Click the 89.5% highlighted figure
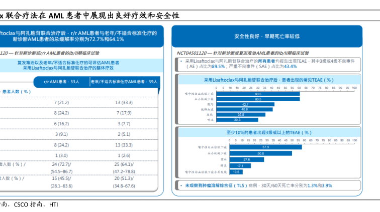 click(x=218, y=66)
